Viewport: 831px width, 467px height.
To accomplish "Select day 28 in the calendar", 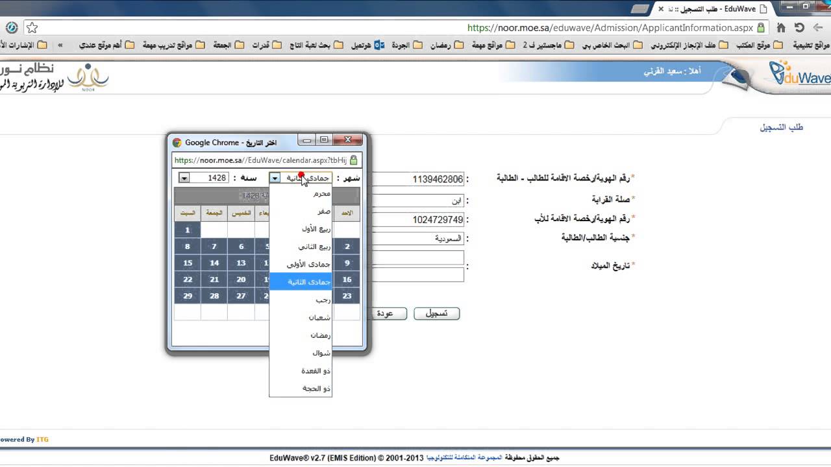I will [x=214, y=296].
